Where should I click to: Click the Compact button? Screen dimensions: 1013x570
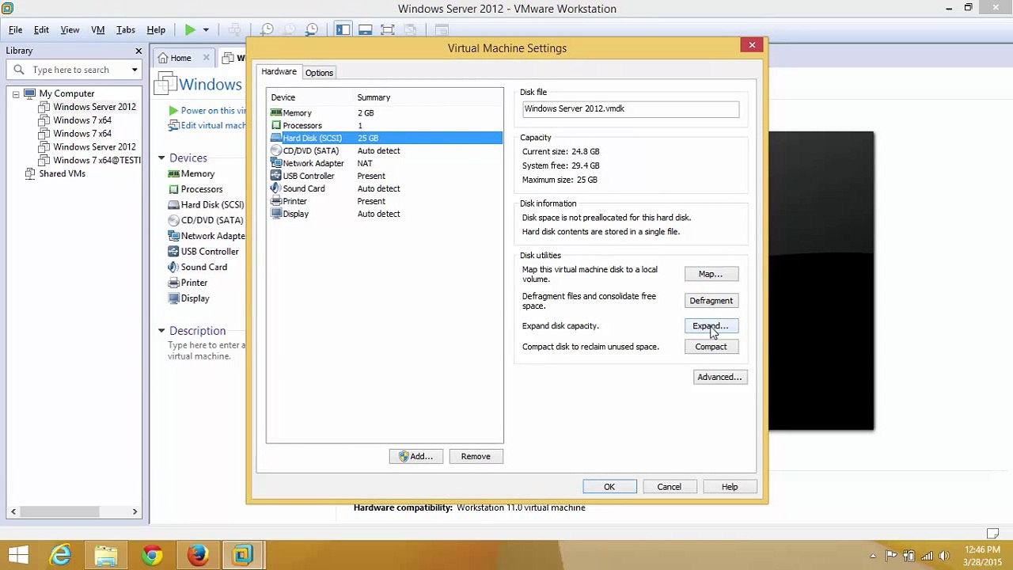tap(711, 347)
